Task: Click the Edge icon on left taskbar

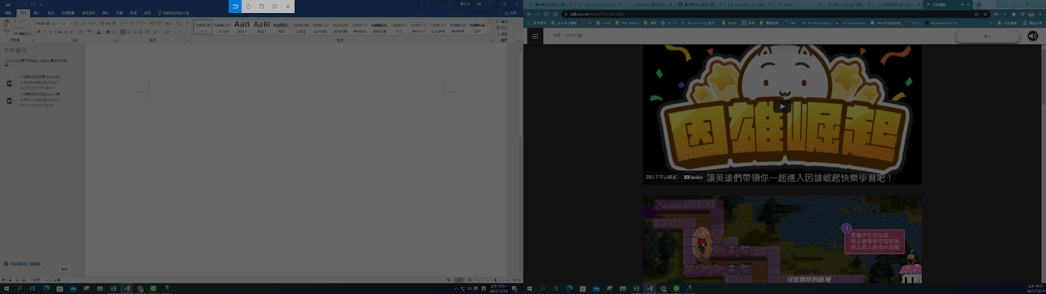Action: tap(46, 288)
